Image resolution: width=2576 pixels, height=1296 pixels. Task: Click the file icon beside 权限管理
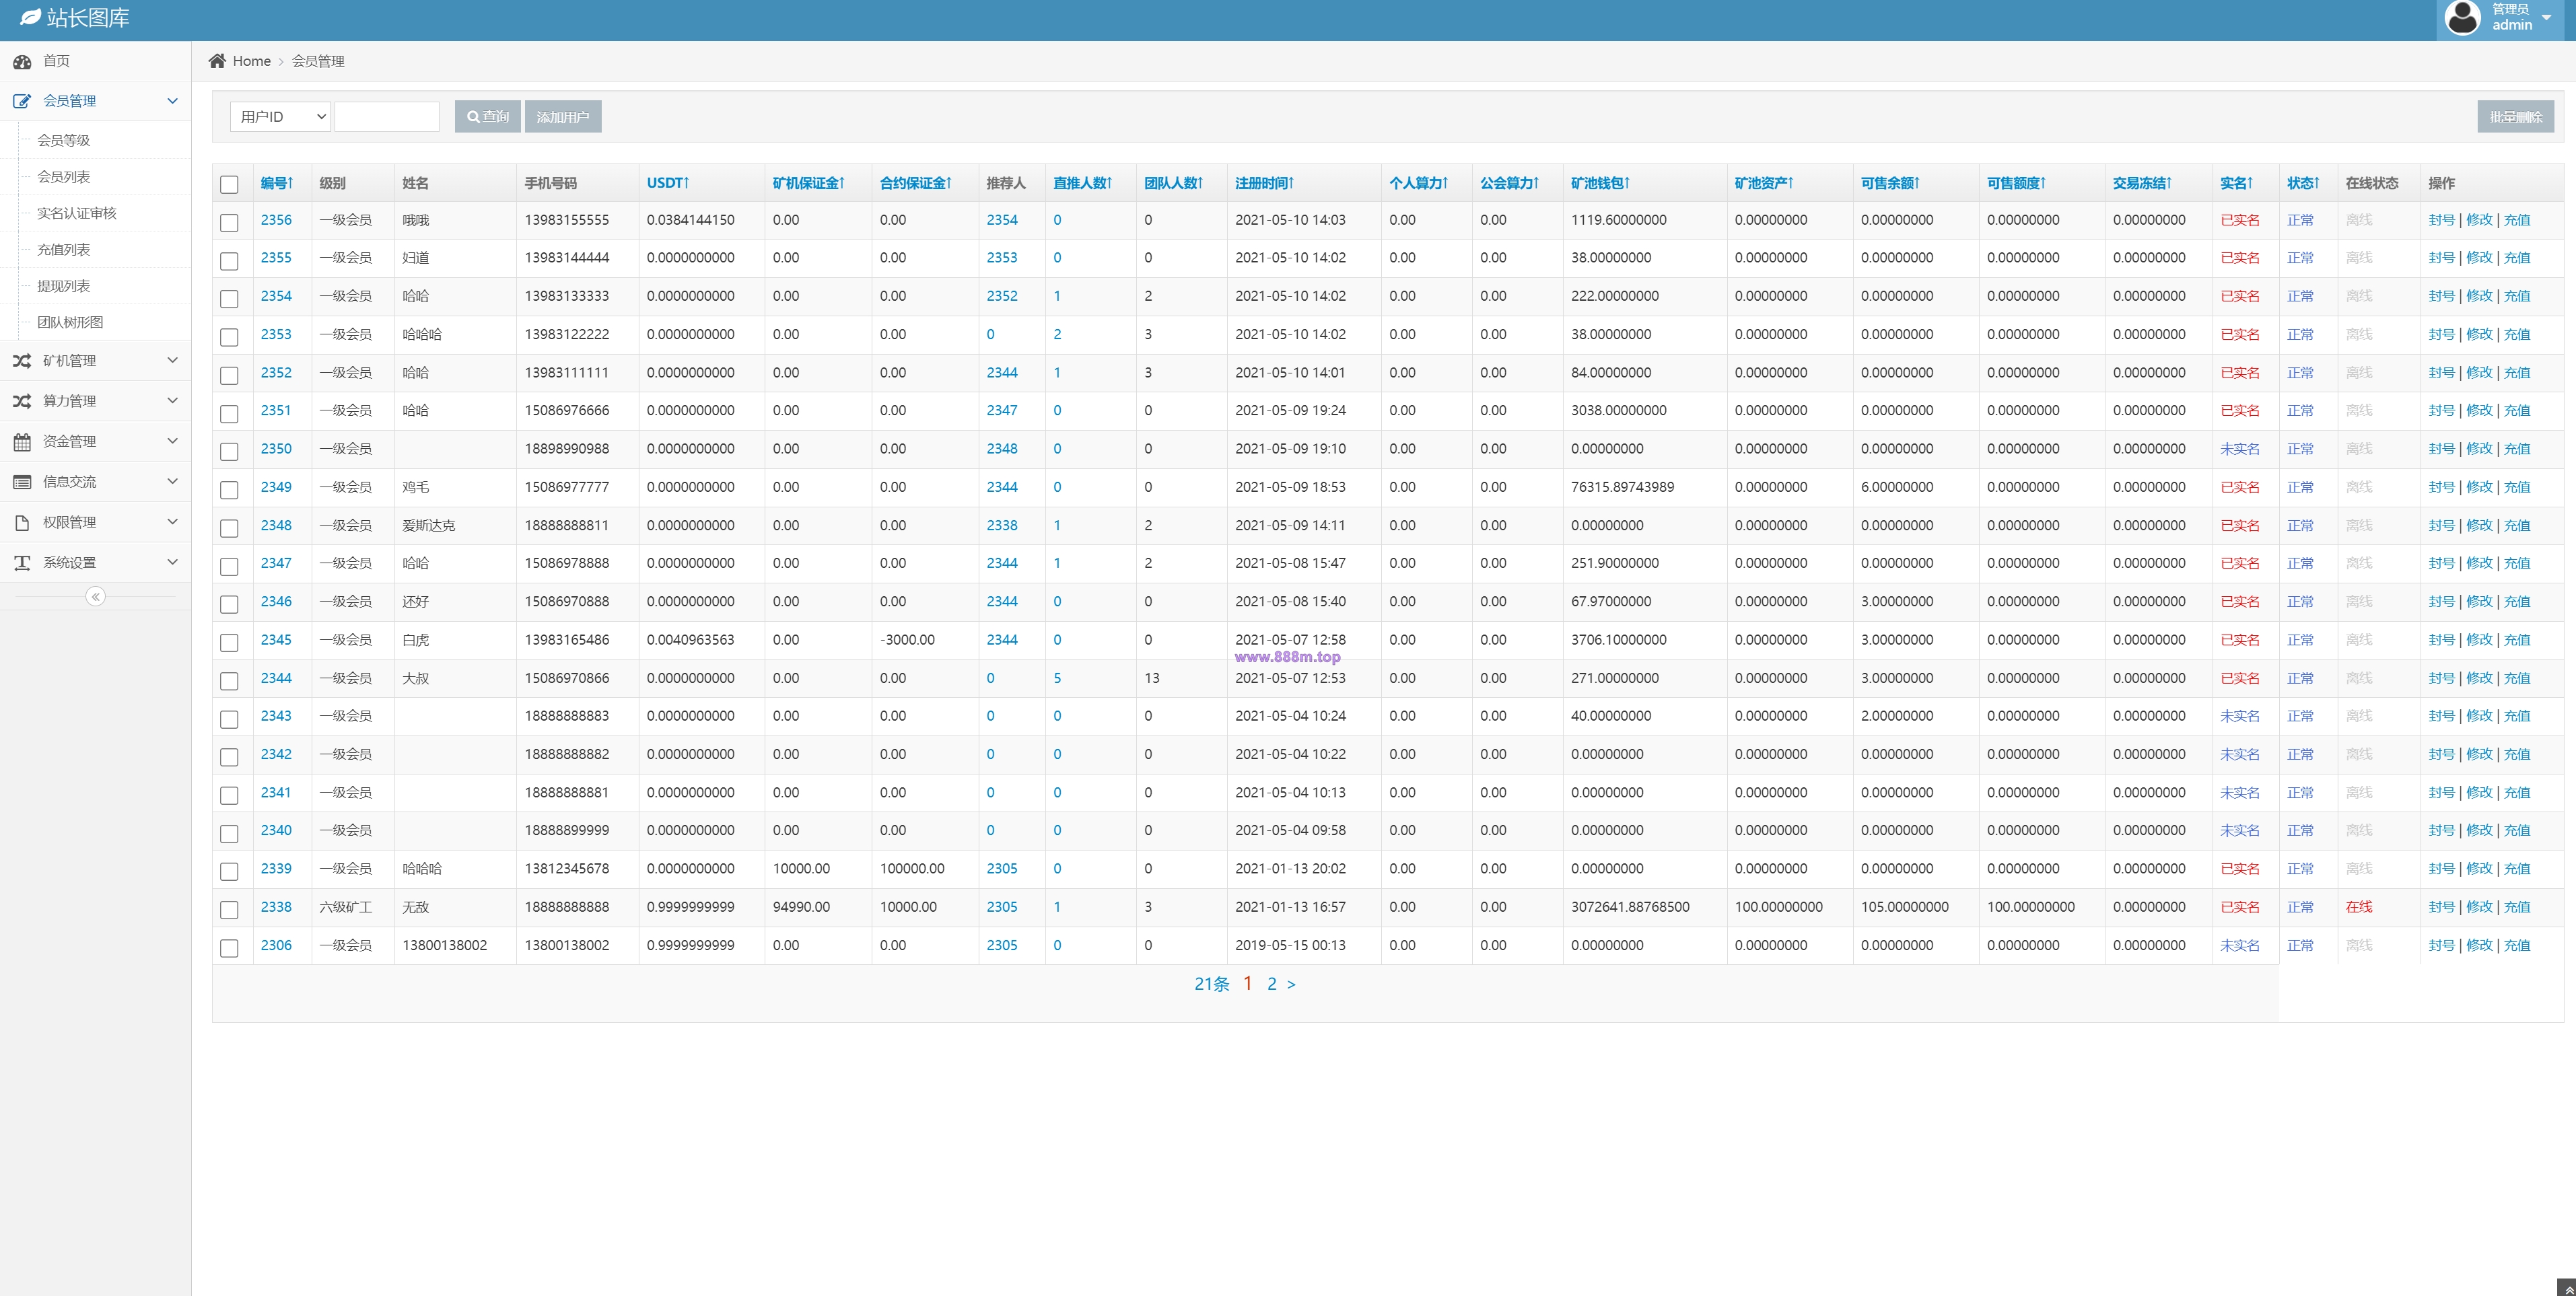tap(22, 522)
